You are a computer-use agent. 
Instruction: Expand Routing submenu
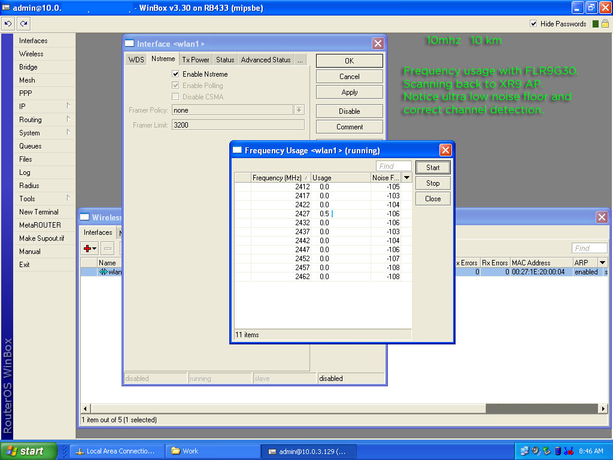pyautogui.click(x=68, y=119)
